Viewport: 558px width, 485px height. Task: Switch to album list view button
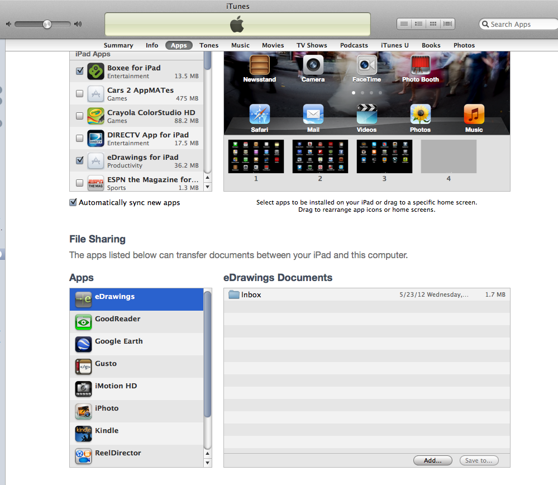coord(418,24)
